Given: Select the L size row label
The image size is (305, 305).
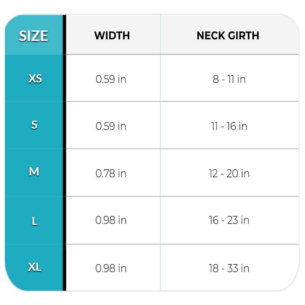Looking at the screenshot, I should tap(35, 221).
